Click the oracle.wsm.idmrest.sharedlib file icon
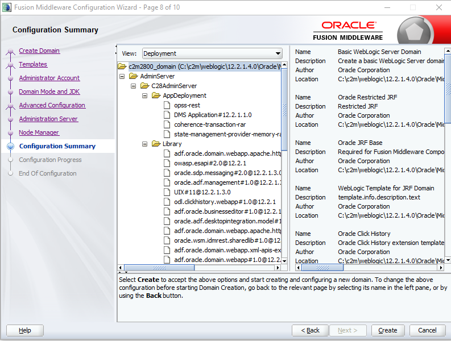 [x=167, y=240]
